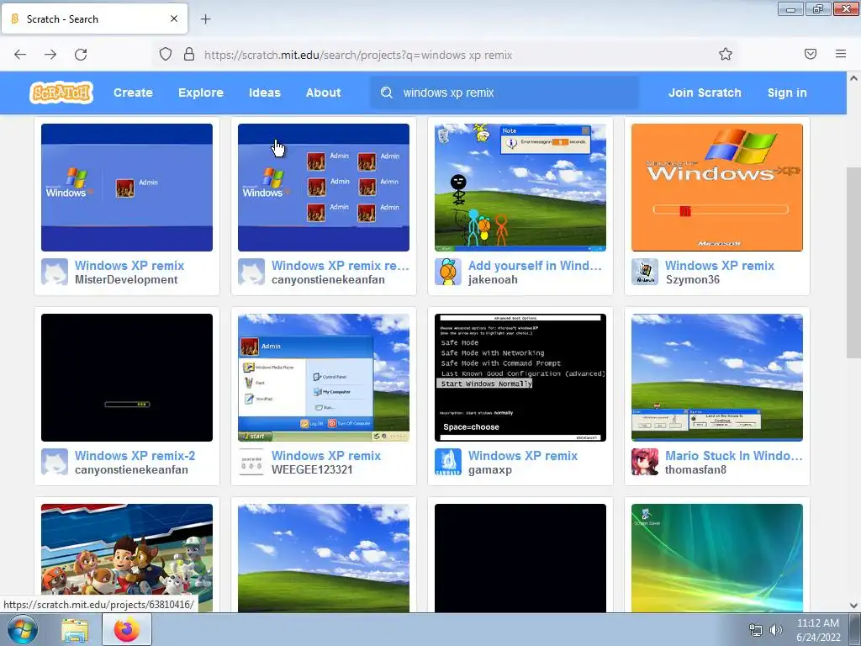The height and width of the screenshot is (646, 861).
Task: Open the Ideas menu item
Action: [265, 93]
